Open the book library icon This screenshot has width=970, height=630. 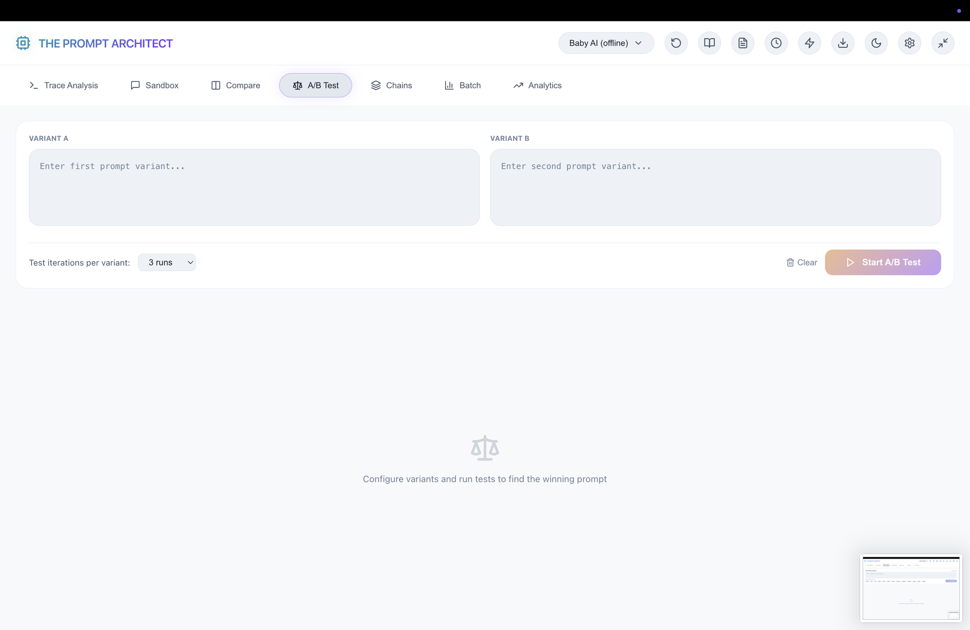[709, 43]
